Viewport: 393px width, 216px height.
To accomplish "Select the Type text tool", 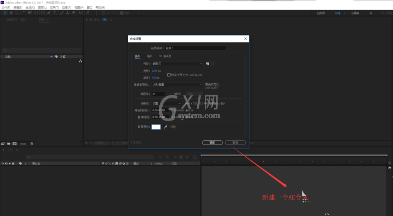I will tap(54, 13).
